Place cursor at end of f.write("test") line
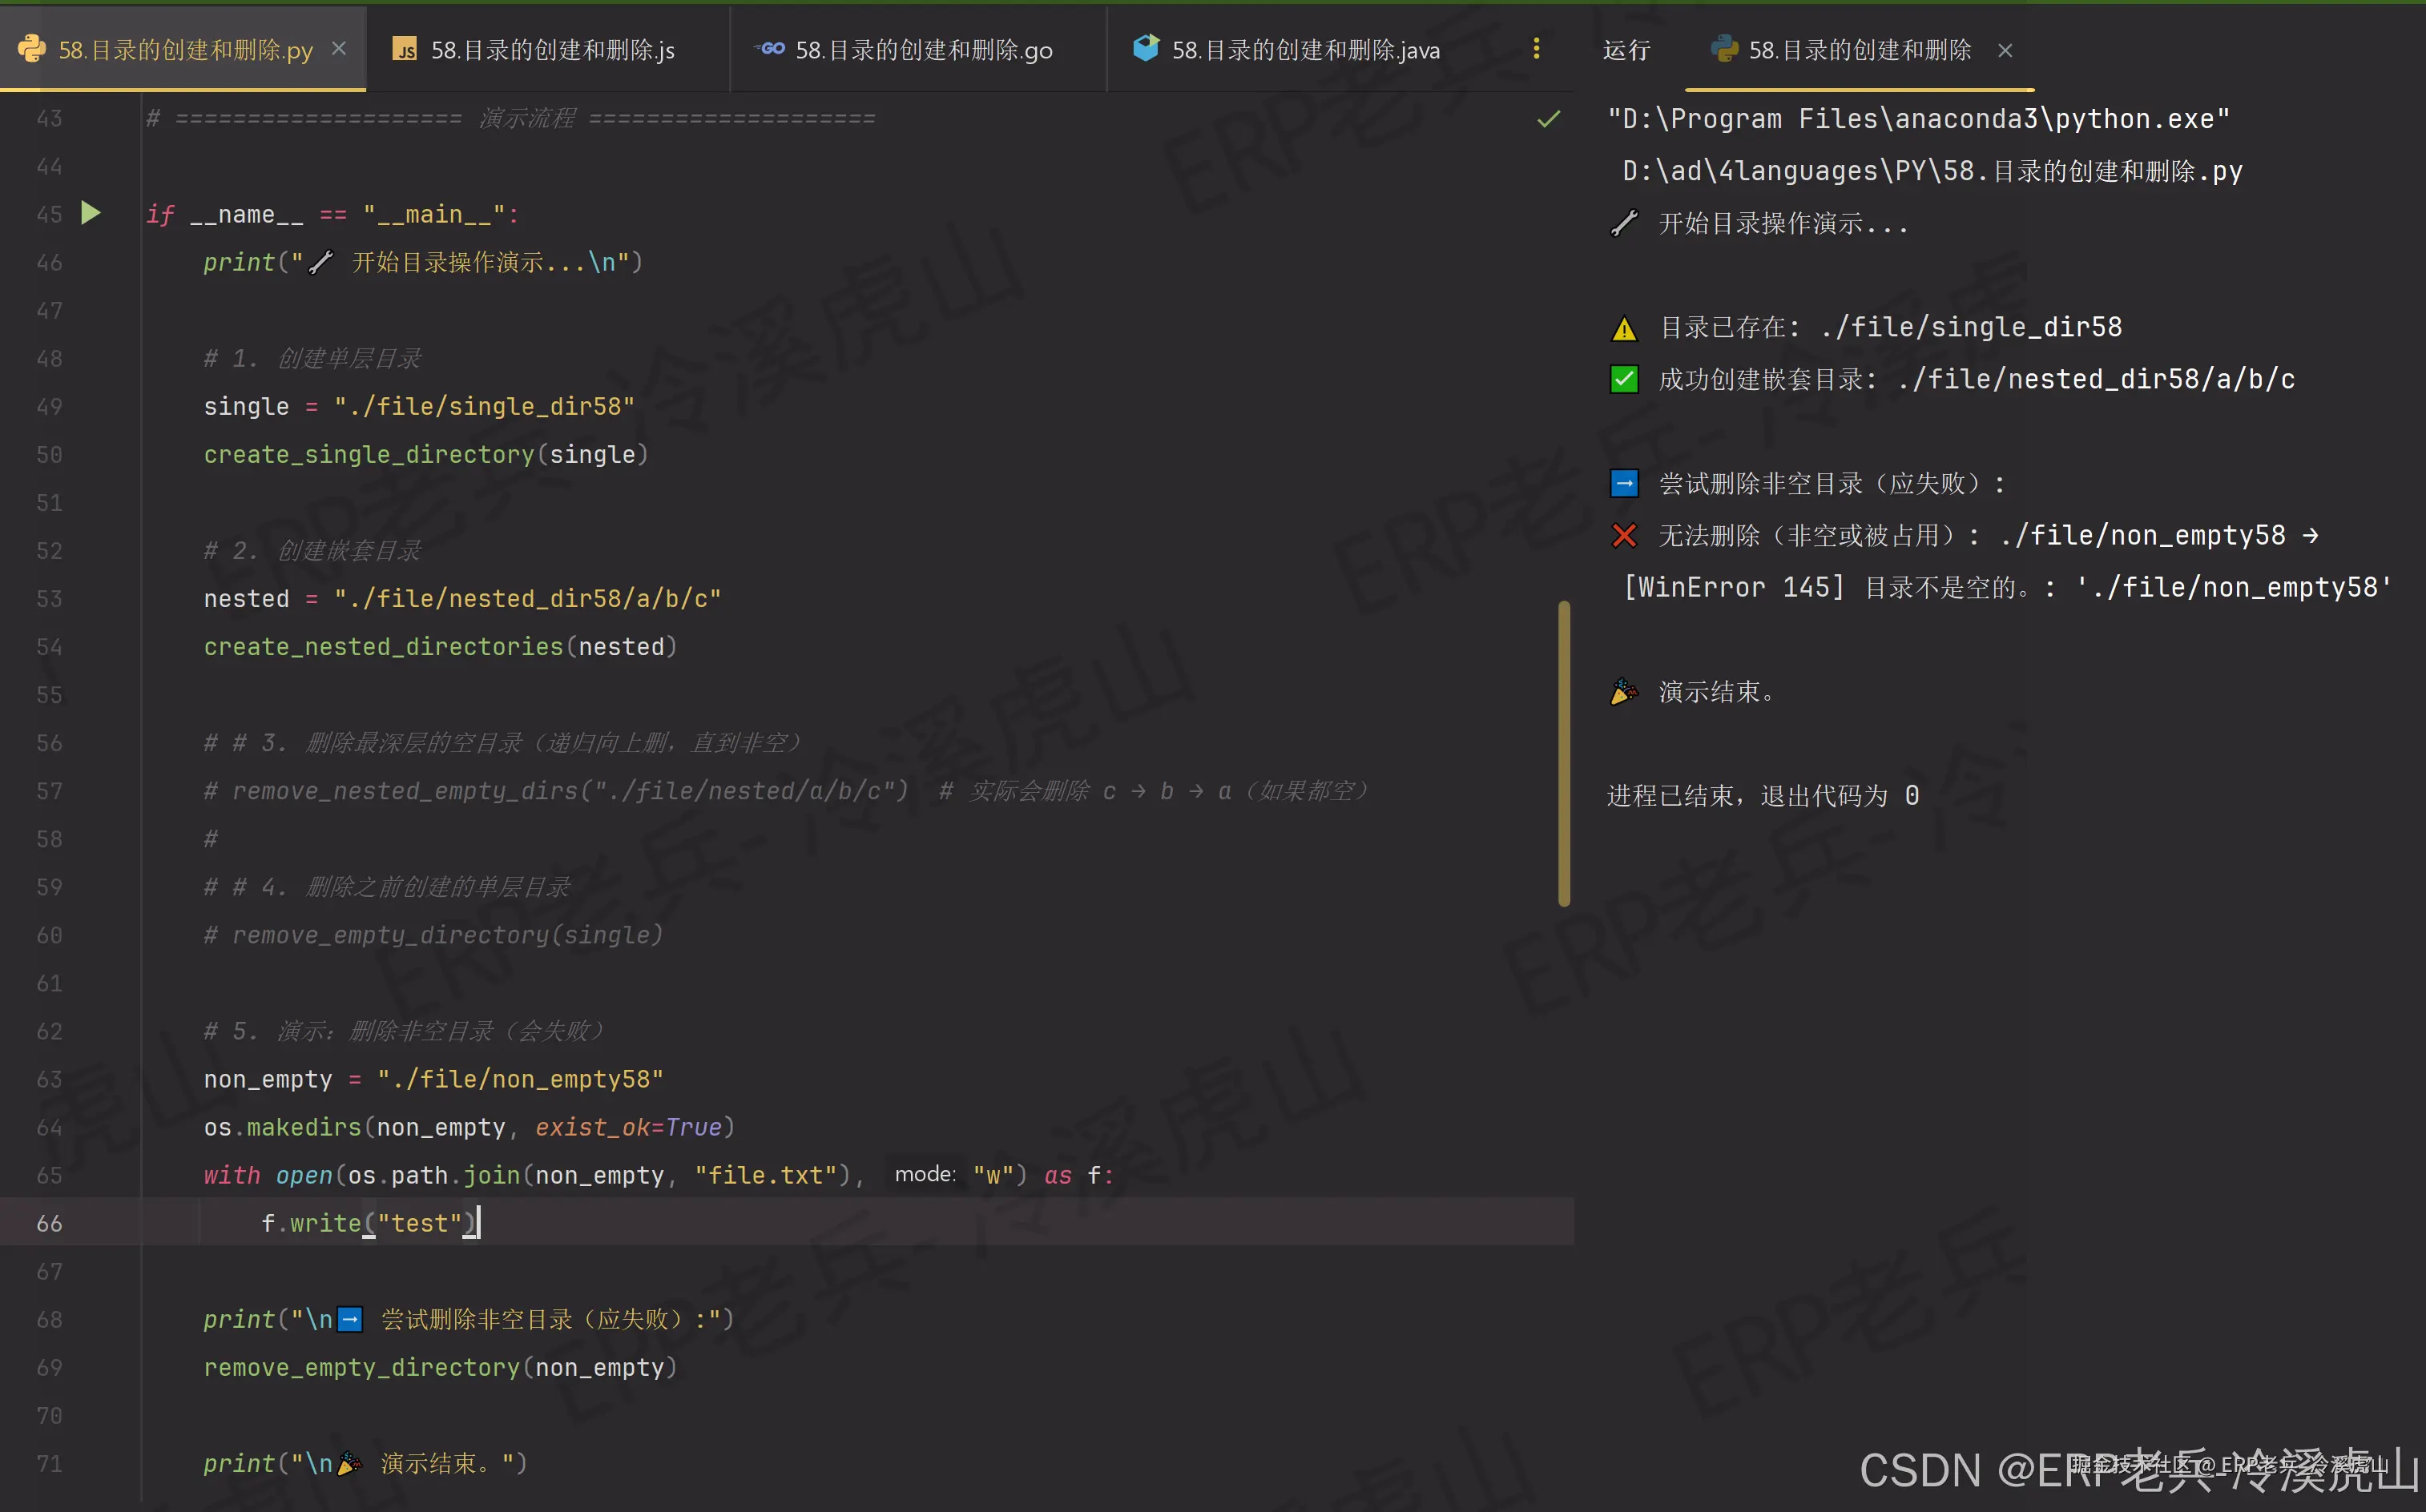 482,1223
